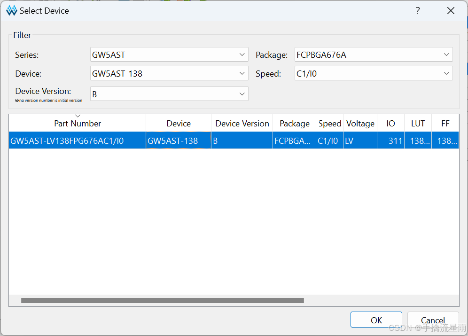Click the help question mark button

pos(418,11)
